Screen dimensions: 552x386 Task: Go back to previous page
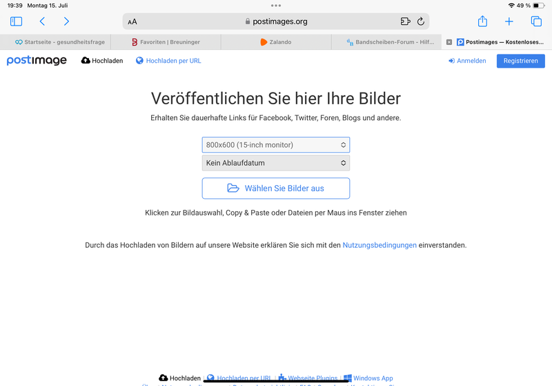[42, 21]
